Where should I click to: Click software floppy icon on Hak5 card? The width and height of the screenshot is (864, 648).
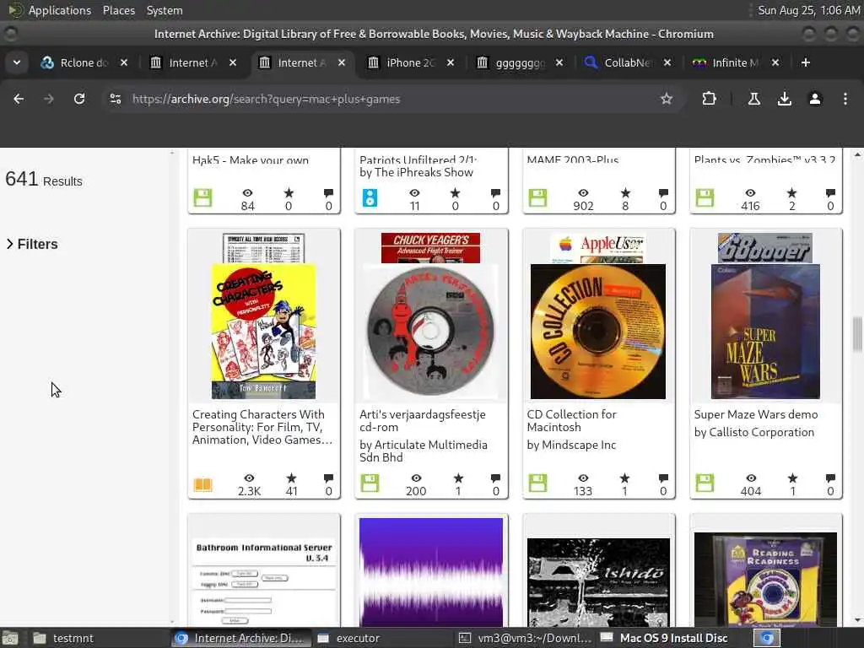click(x=202, y=197)
